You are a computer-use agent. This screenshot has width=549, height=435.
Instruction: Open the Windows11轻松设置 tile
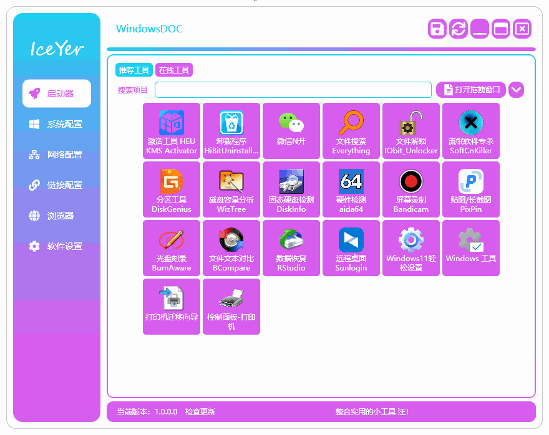pyautogui.click(x=411, y=248)
